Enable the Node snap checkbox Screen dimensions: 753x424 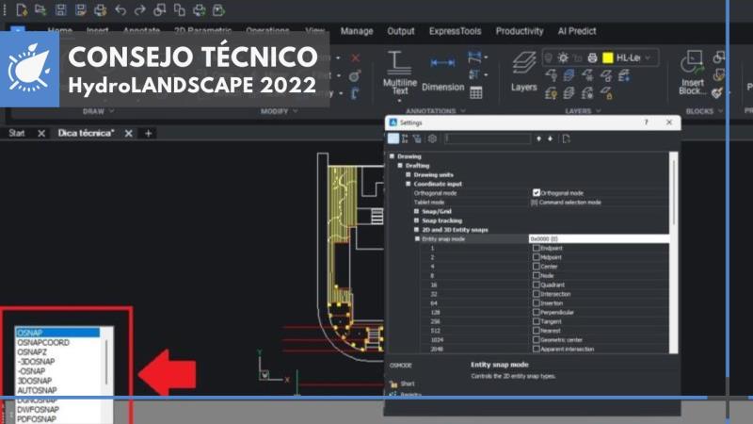click(537, 275)
